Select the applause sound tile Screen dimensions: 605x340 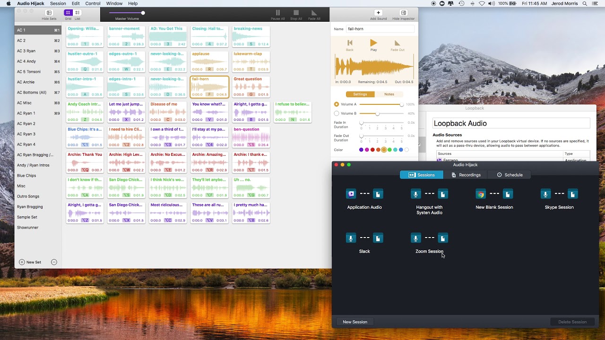point(209,61)
